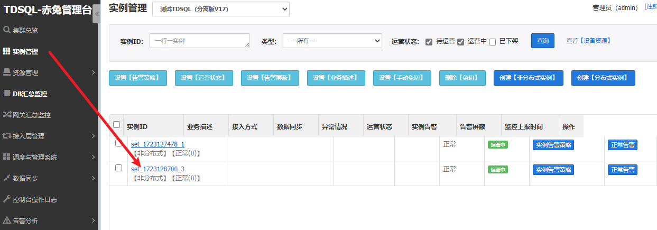
Task: Click the warning triangle icon beside 告警分析
Action: pyautogui.click(x=7, y=220)
